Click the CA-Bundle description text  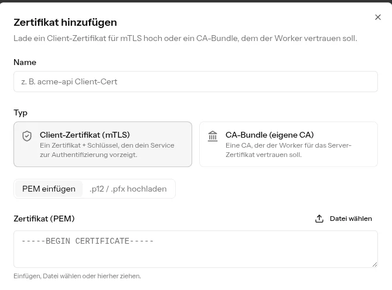click(x=288, y=150)
